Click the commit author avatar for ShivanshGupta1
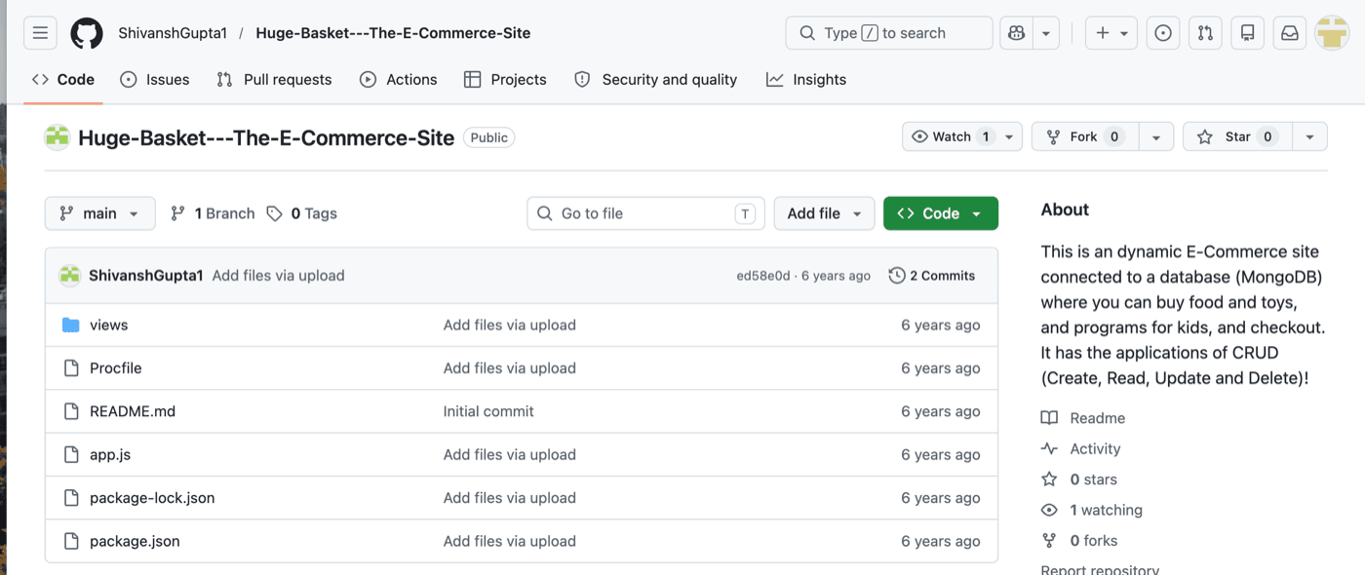Image resolution: width=1365 pixels, height=575 pixels. pyautogui.click(x=69, y=276)
